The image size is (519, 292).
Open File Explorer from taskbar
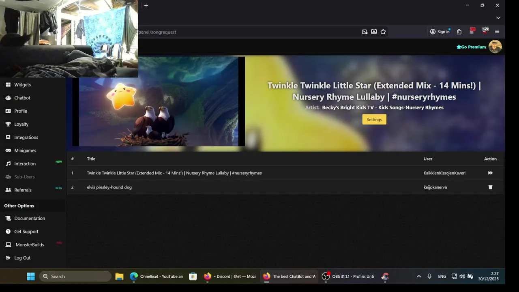119,276
